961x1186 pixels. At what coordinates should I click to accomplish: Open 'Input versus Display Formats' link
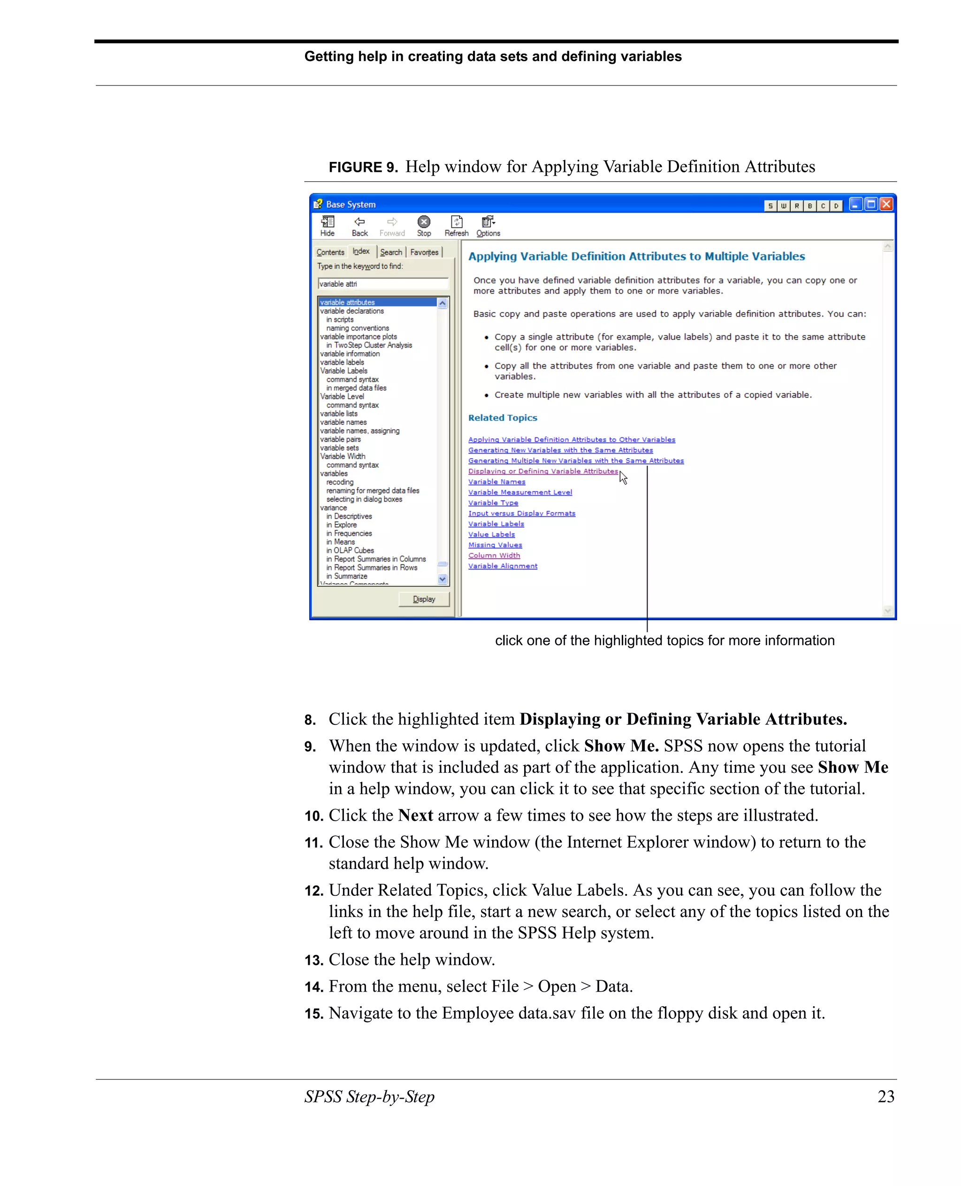pyautogui.click(x=522, y=514)
